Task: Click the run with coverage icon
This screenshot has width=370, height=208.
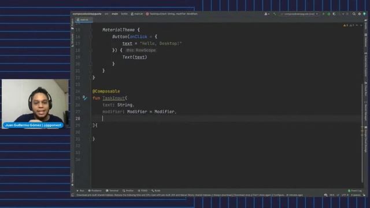Action: click(334, 14)
